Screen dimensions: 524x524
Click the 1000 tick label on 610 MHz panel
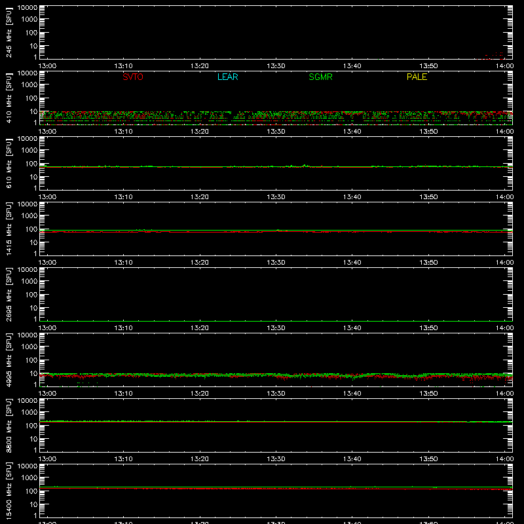pos(29,151)
